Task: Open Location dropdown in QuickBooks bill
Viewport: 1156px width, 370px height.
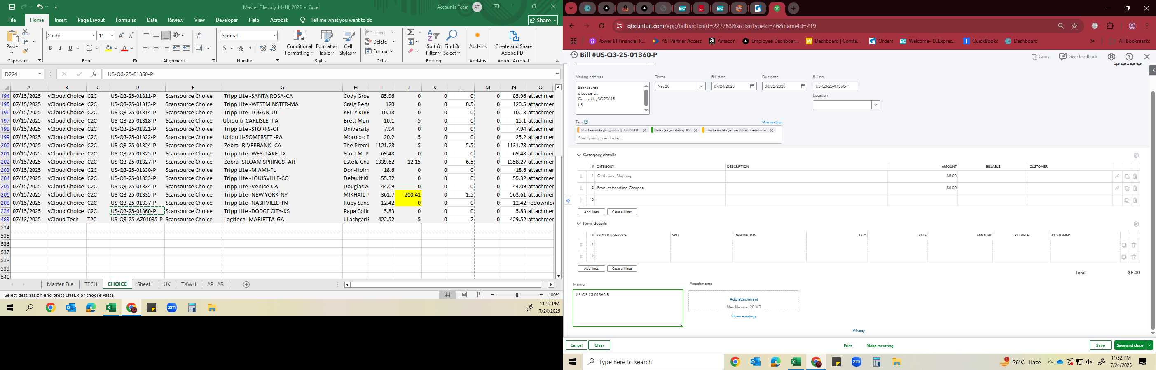Action: click(875, 105)
